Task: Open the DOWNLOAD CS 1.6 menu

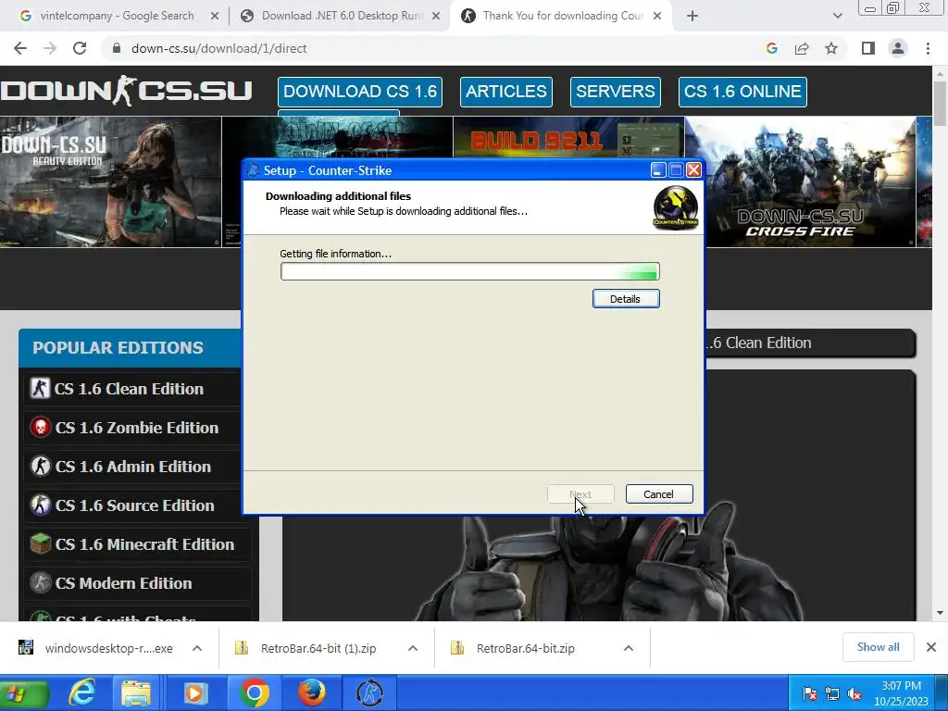Action: coord(360,92)
